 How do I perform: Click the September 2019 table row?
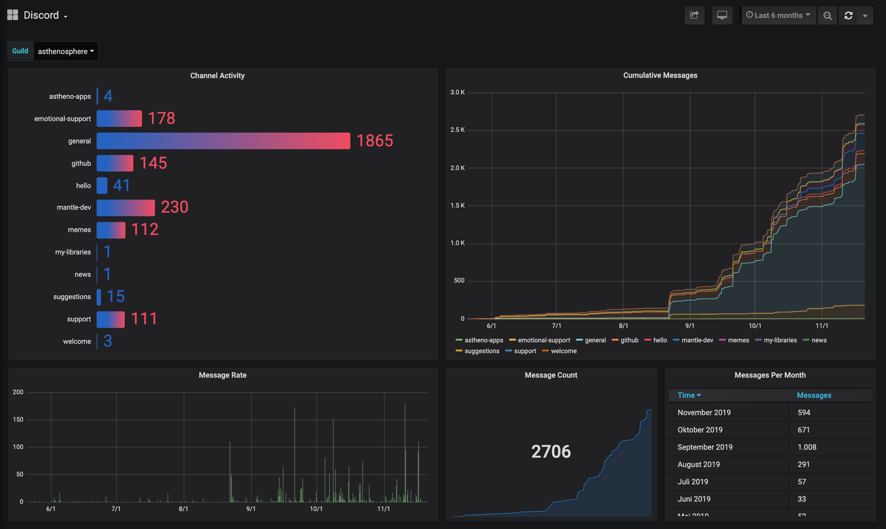[x=705, y=447]
